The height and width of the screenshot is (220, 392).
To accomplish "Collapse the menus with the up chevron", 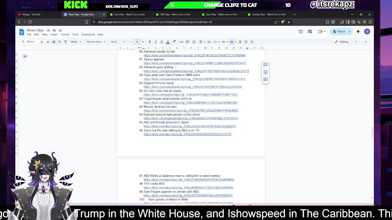I will point(365,42).
